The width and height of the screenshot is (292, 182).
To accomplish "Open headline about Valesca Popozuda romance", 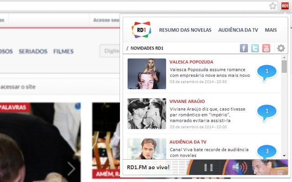I will point(210,72).
